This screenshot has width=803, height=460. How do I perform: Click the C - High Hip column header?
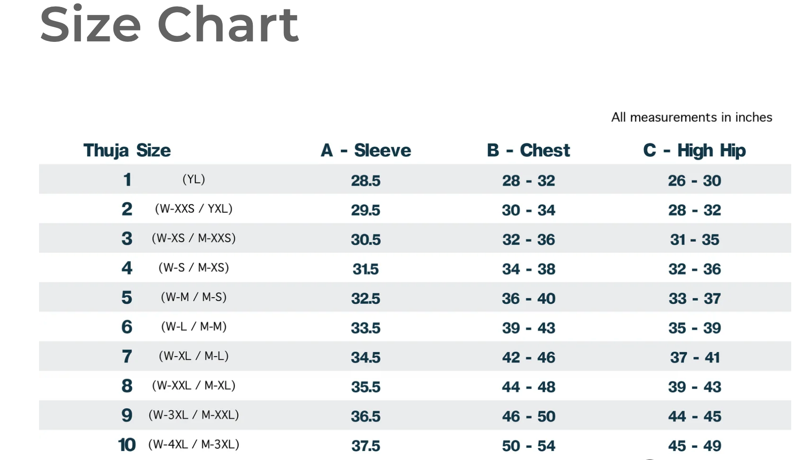[x=694, y=151]
